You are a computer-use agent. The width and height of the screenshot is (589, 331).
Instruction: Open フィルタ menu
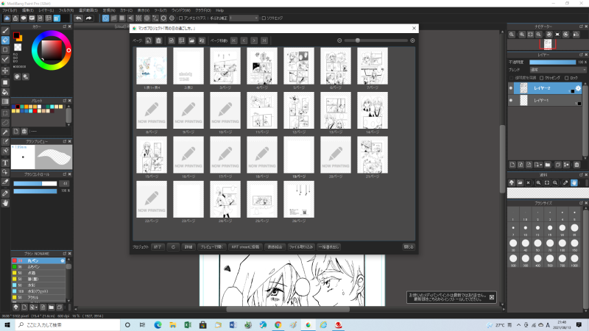(x=66, y=10)
